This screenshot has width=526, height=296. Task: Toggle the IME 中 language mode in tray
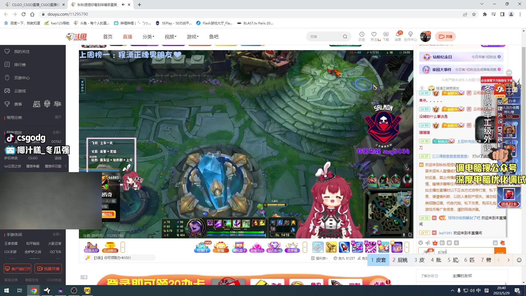tap(479, 291)
